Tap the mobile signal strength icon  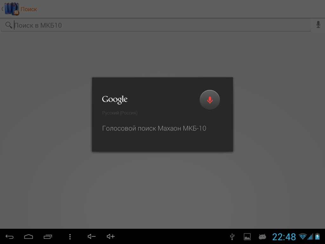point(310,236)
